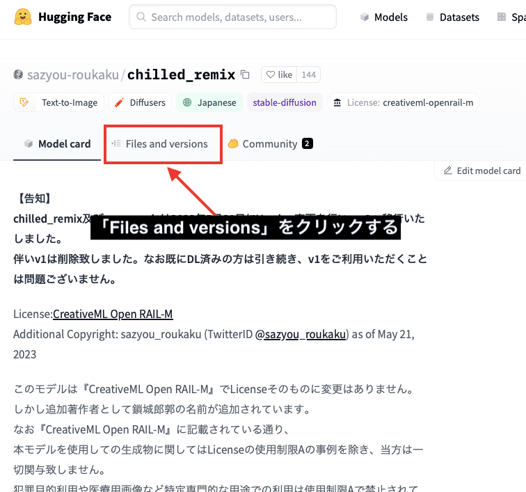The height and width of the screenshot is (492, 526).
Task: Click the magnifier icon in search box
Action: [x=141, y=17]
